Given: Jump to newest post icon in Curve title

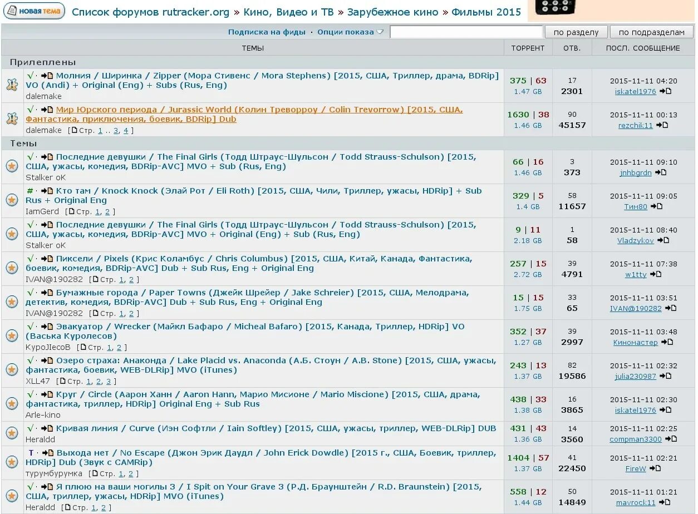Looking at the screenshot, I should click(47, 428).
